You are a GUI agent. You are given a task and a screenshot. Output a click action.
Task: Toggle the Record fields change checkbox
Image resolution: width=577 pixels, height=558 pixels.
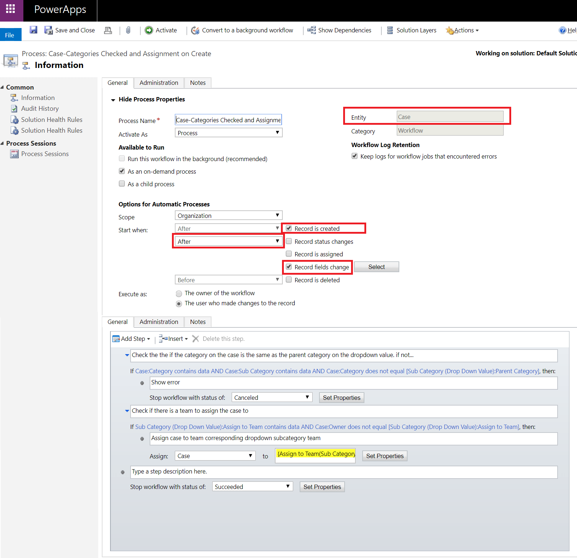[289, 267]
